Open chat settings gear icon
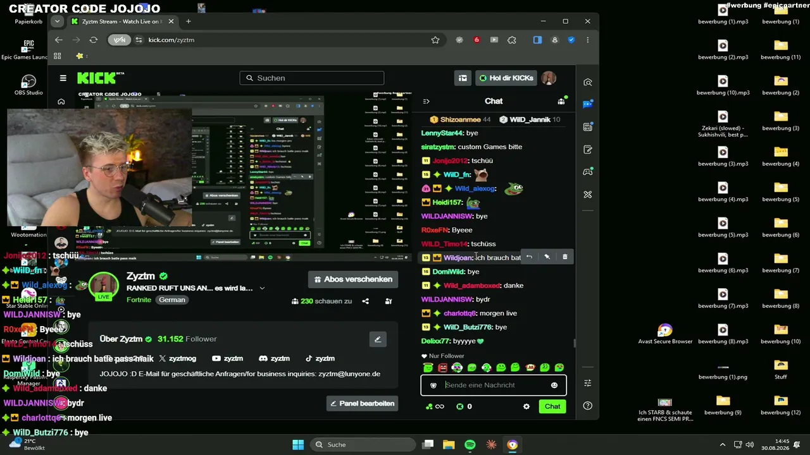 click(x=526, y=406)
